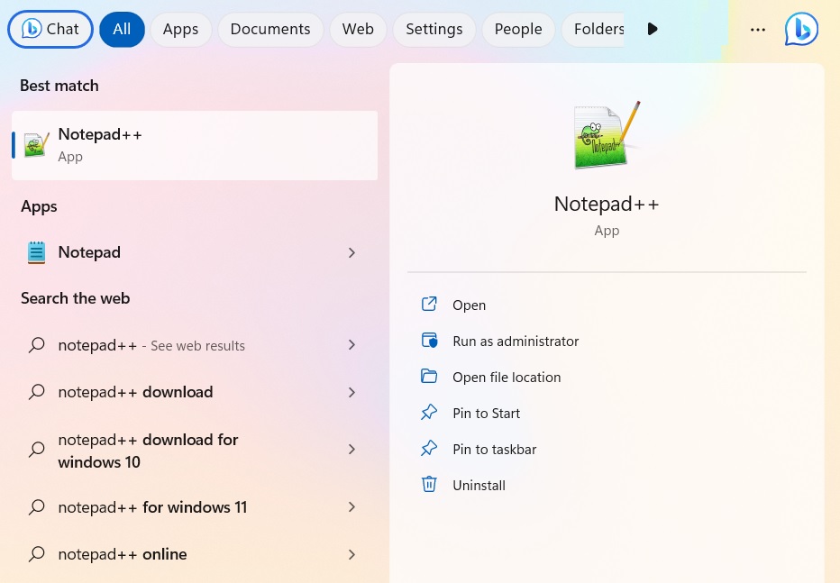840x583 pixels.
Task: Open the See more ellipsis menu
Action: point(758,29)
